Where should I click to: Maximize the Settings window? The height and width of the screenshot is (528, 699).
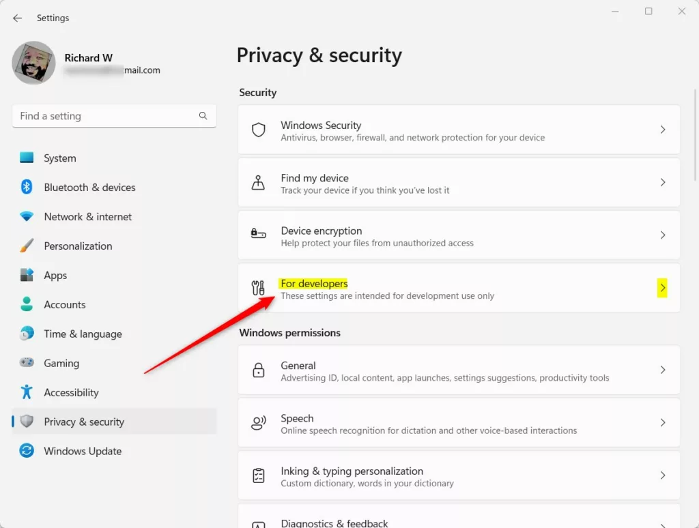click(x=648, y=11)
